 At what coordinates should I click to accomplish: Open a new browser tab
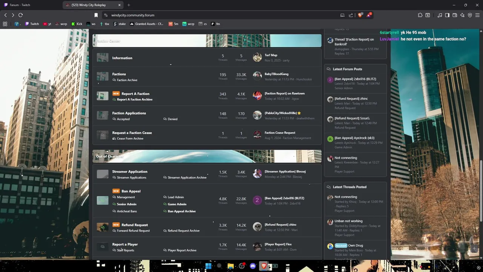[x=129, y=5]
